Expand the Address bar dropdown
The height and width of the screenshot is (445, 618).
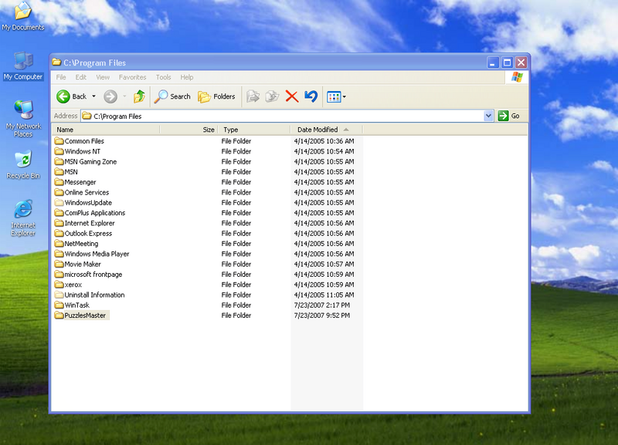488,116
